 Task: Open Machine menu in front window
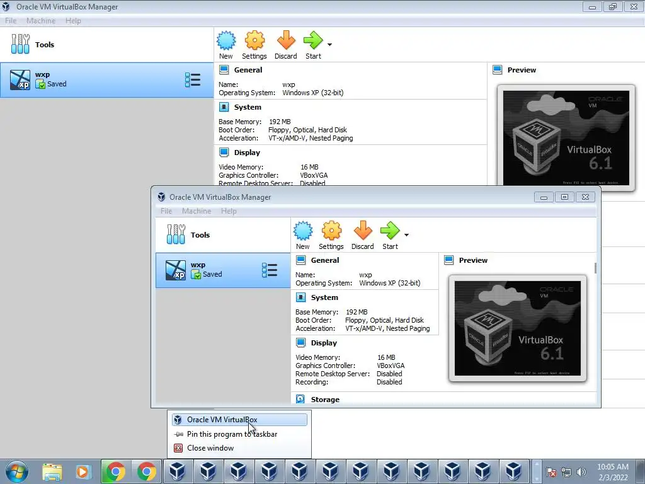pos(197,210)
